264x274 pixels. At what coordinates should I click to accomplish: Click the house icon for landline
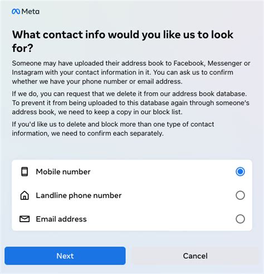25,195
